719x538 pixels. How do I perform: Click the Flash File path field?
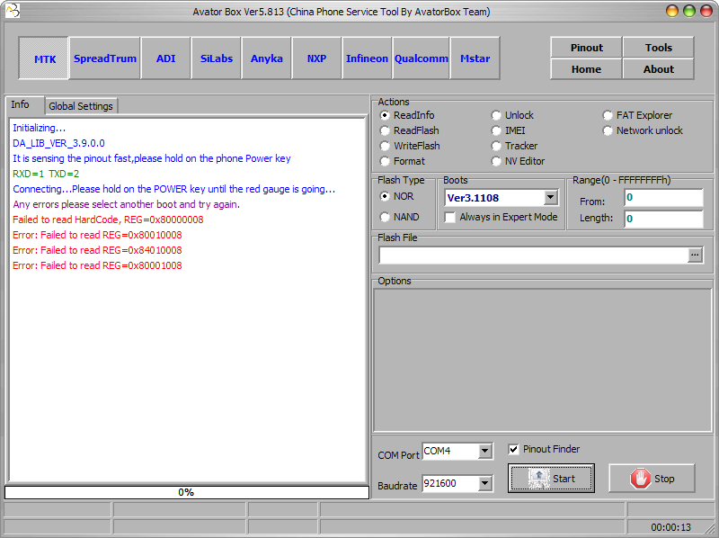(x=533, y=255)
